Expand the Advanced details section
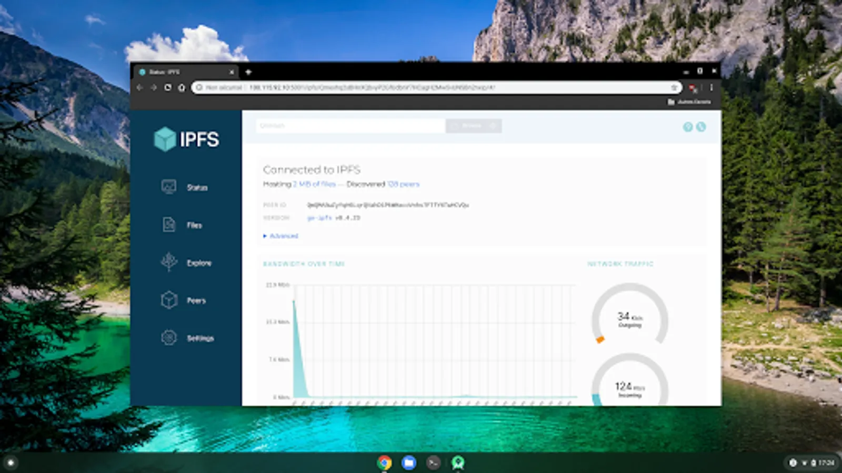 pos(280,236)
